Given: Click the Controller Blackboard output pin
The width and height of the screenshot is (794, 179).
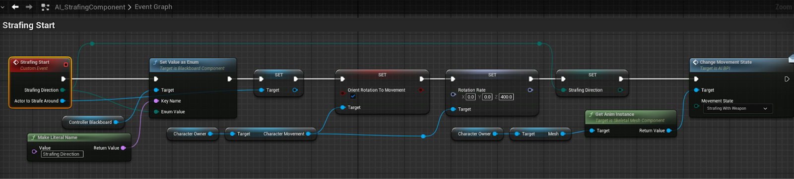Looking at the screenshot, I should (116, 122).
